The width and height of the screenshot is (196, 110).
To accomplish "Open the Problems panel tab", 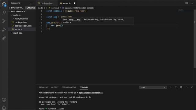I will coord(43,87).
